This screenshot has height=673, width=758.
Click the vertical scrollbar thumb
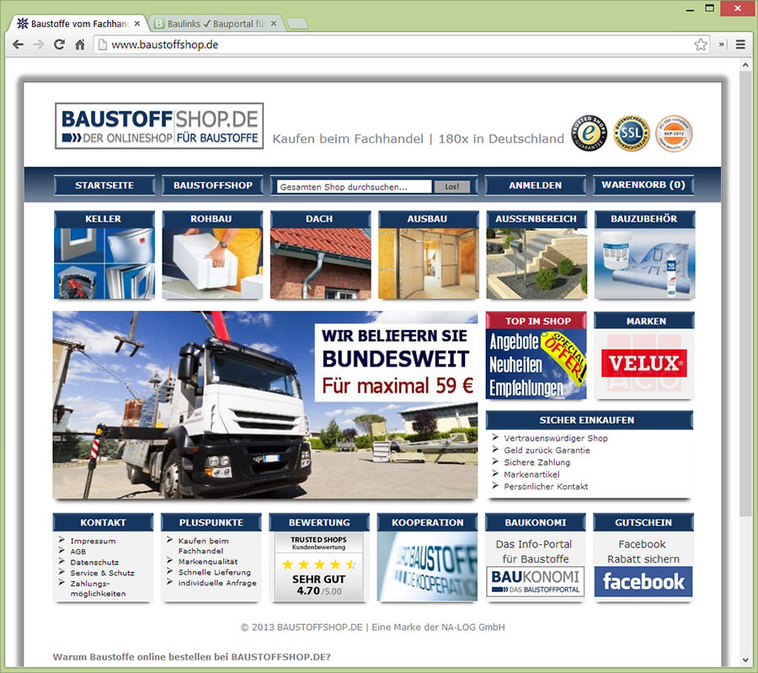click(745, 293)
